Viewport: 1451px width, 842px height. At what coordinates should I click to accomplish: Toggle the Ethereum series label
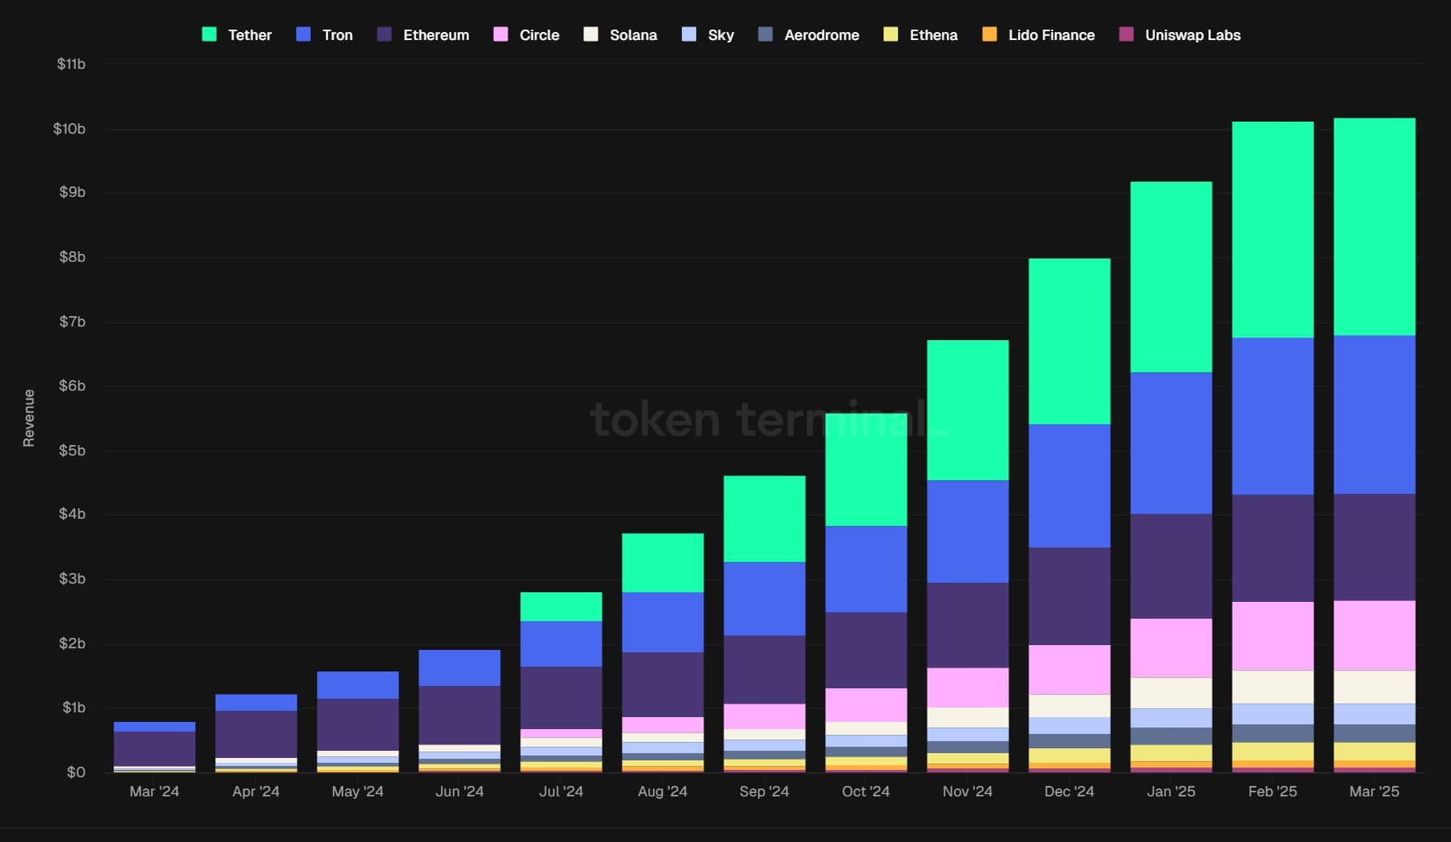[x=436, y=35]
